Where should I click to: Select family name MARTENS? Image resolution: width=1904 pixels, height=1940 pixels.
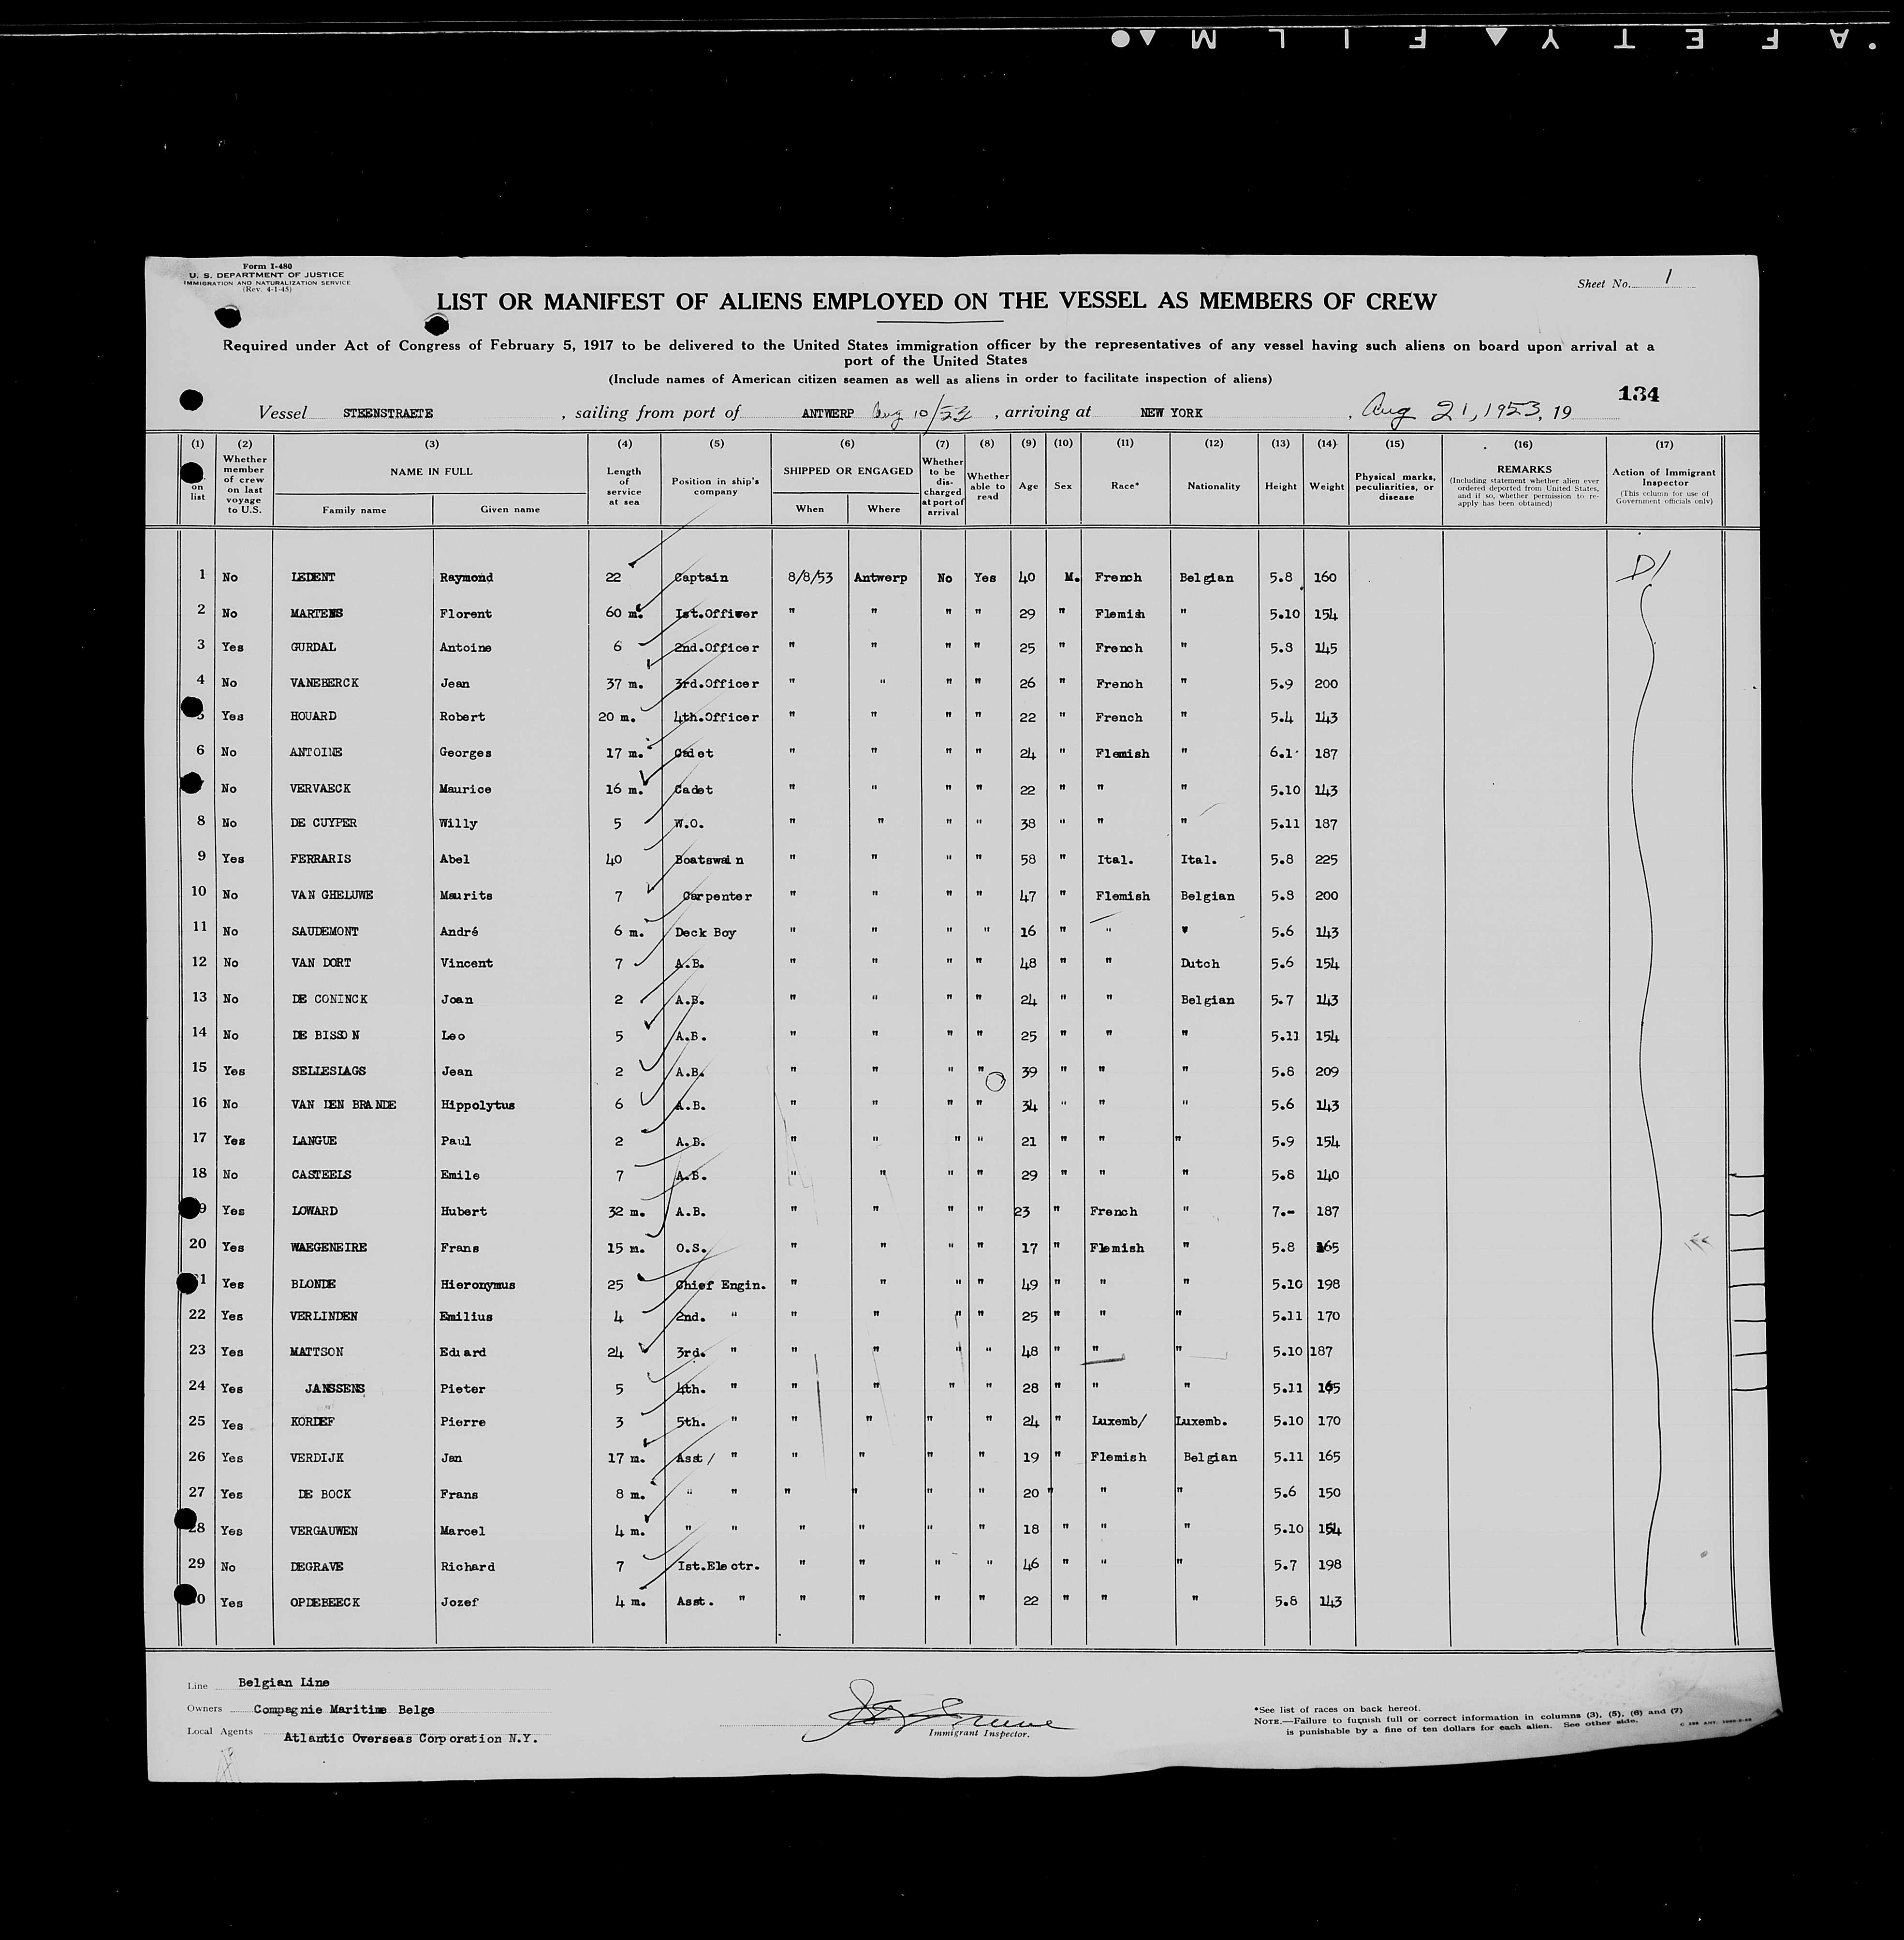[x=317, y=613]
